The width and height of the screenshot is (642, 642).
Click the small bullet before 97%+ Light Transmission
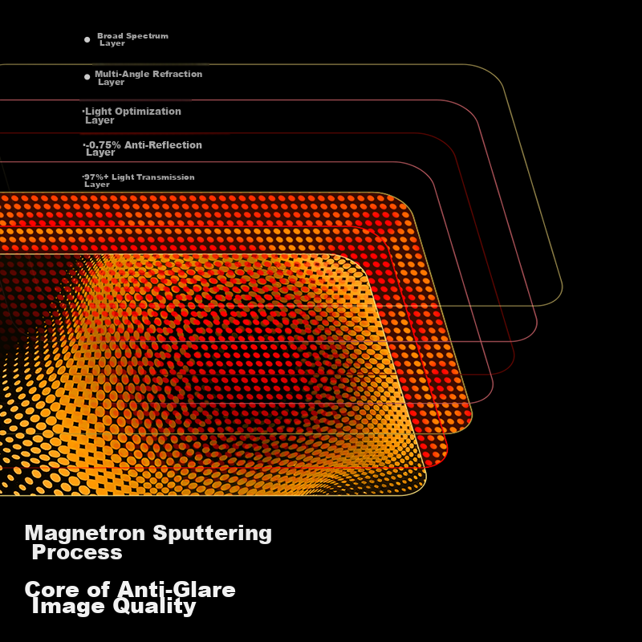pyautogui.click(x=83, y=177)
